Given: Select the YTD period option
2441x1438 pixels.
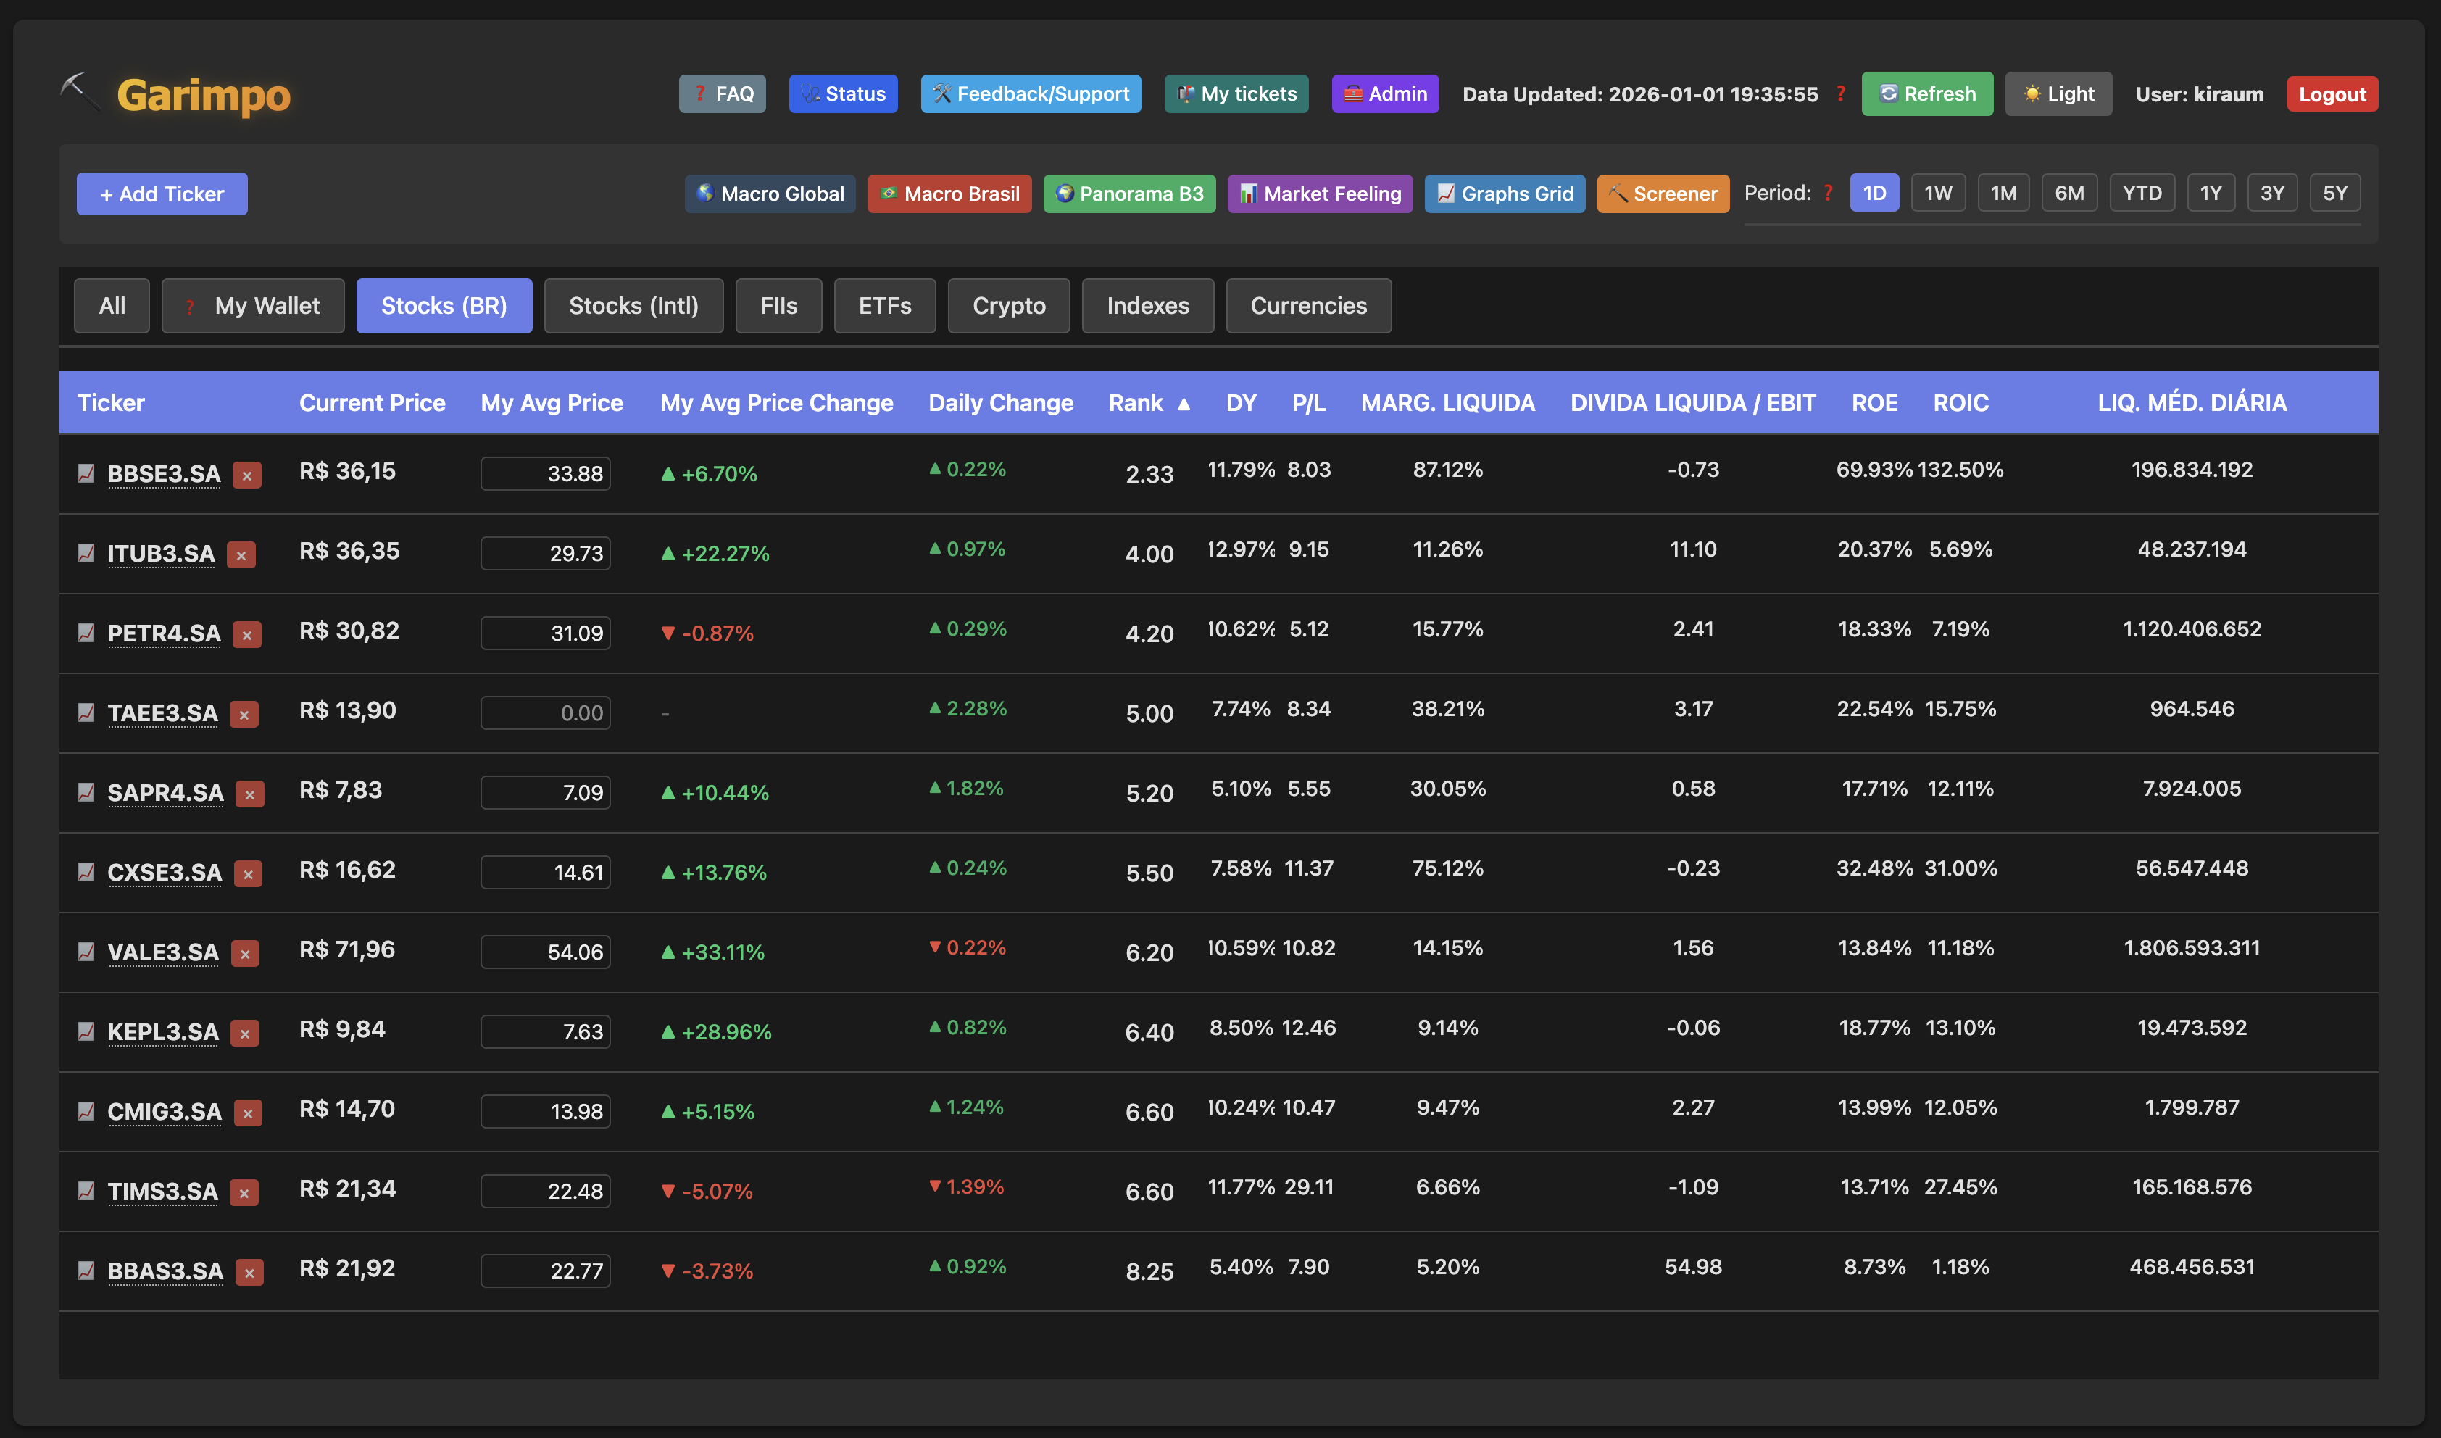Looking at the screenshot, I should pyautogui.click(x=2142, y=193).
